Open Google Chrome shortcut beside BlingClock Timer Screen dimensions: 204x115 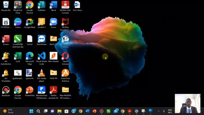(30, 7)
